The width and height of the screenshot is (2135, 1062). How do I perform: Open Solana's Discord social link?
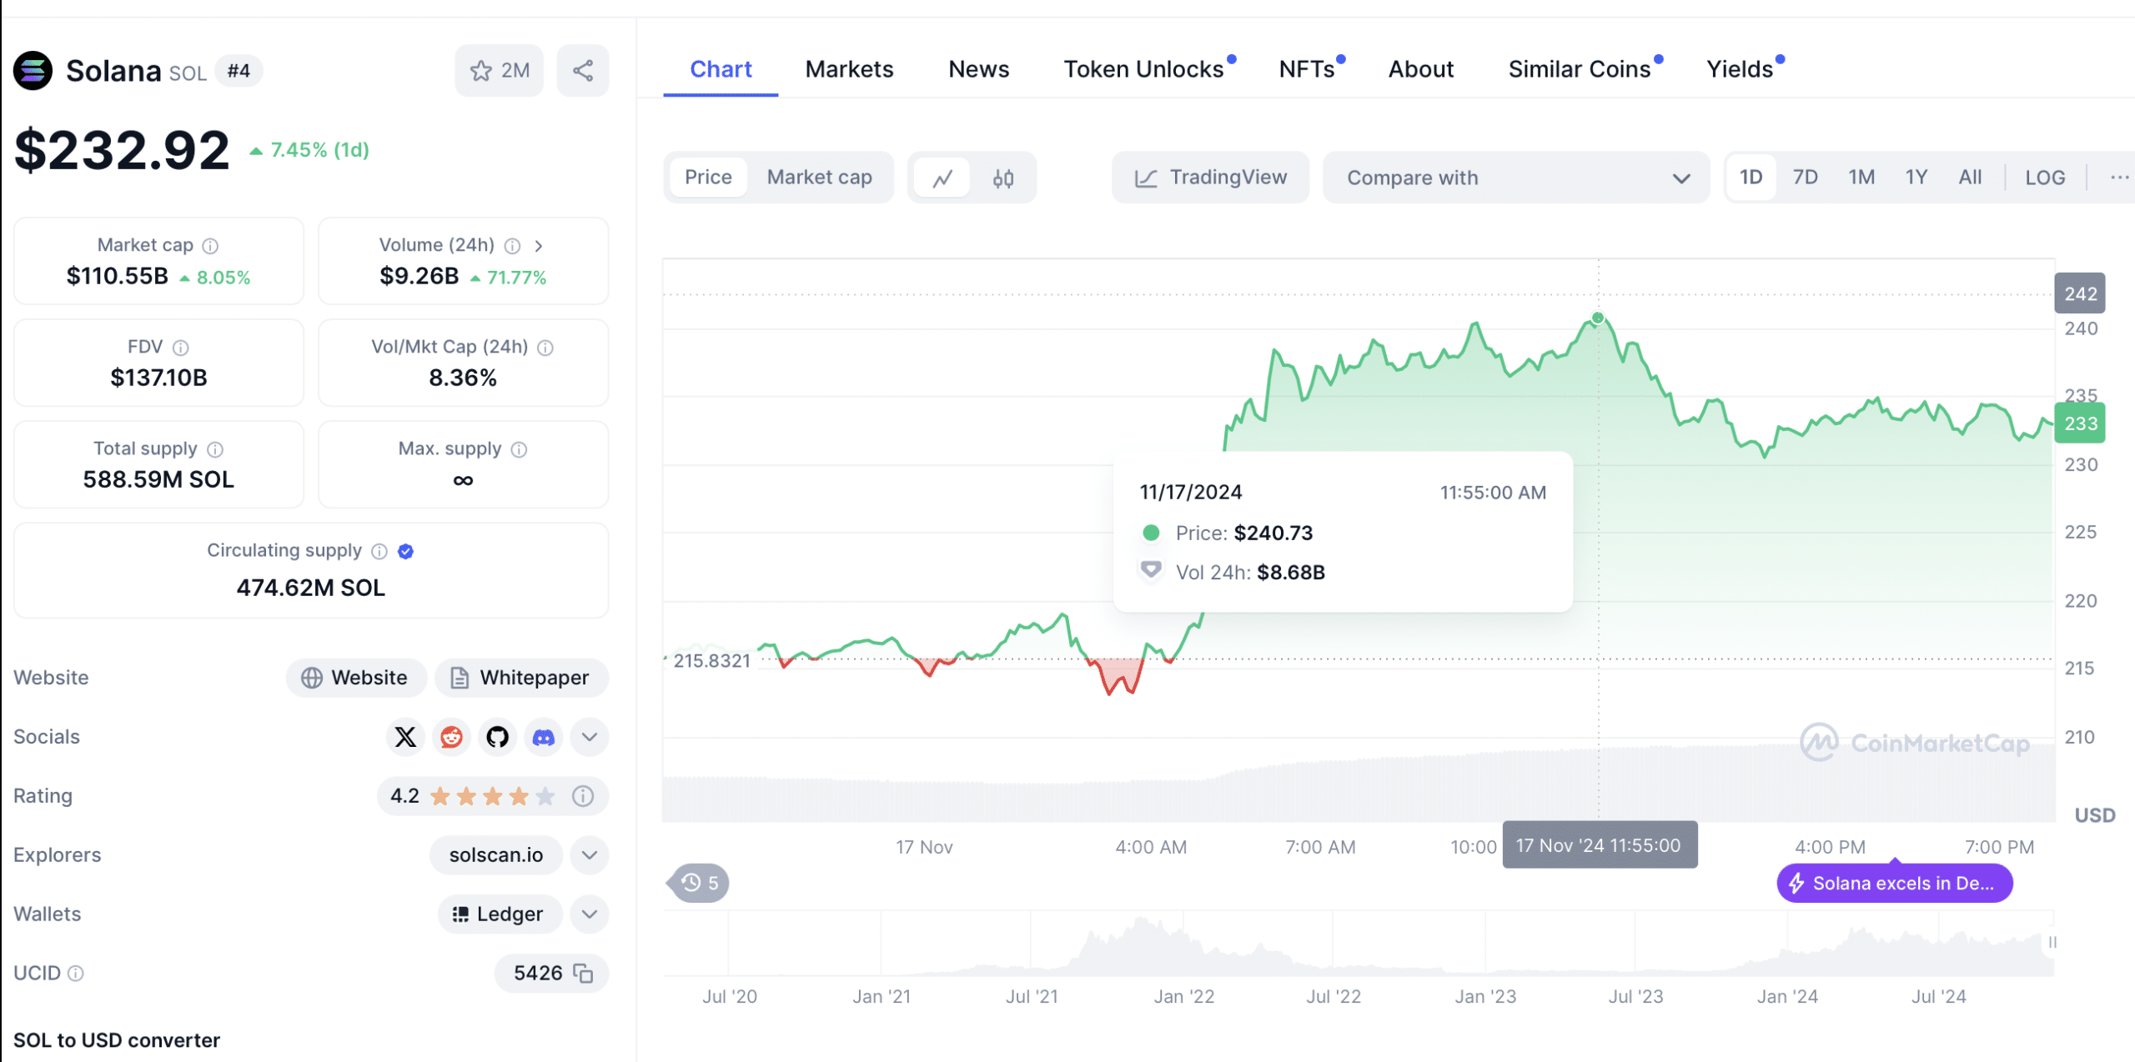pos(543,737)
